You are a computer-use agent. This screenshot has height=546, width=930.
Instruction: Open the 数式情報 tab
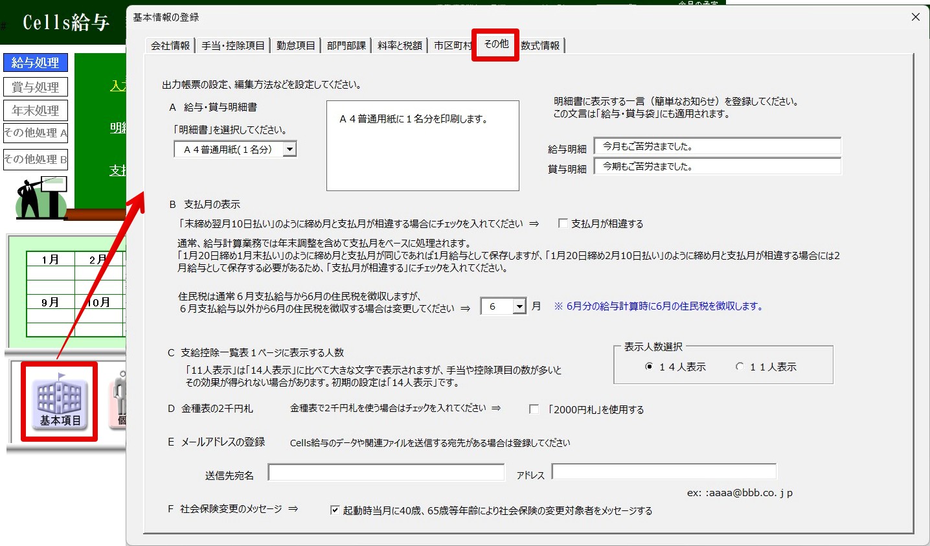pyautogui.click(x=541, y=45)
